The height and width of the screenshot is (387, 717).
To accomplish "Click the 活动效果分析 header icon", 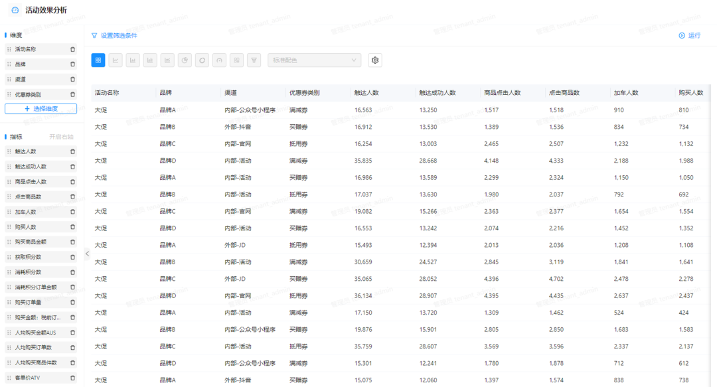I will [x=15, y=10].
